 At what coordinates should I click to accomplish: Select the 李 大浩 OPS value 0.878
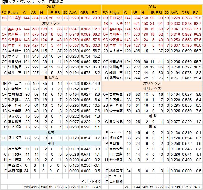click(x=187, y=24)
